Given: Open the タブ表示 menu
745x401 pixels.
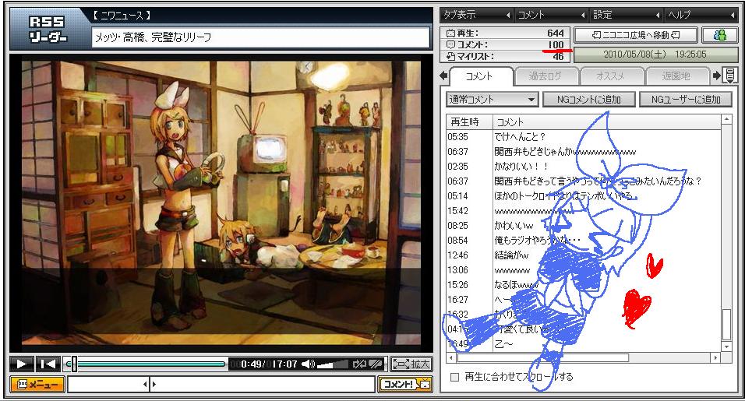Looking at the screenshot, I should pyautogui.click(x=477, y=15).
